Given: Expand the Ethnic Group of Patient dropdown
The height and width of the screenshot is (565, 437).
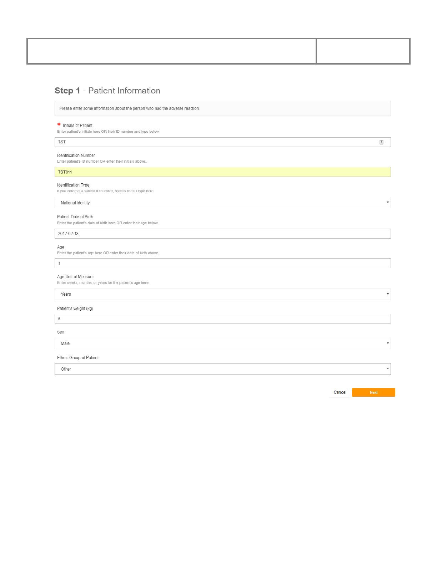Looking at the screenshot, I should click(x=222, y=369).
